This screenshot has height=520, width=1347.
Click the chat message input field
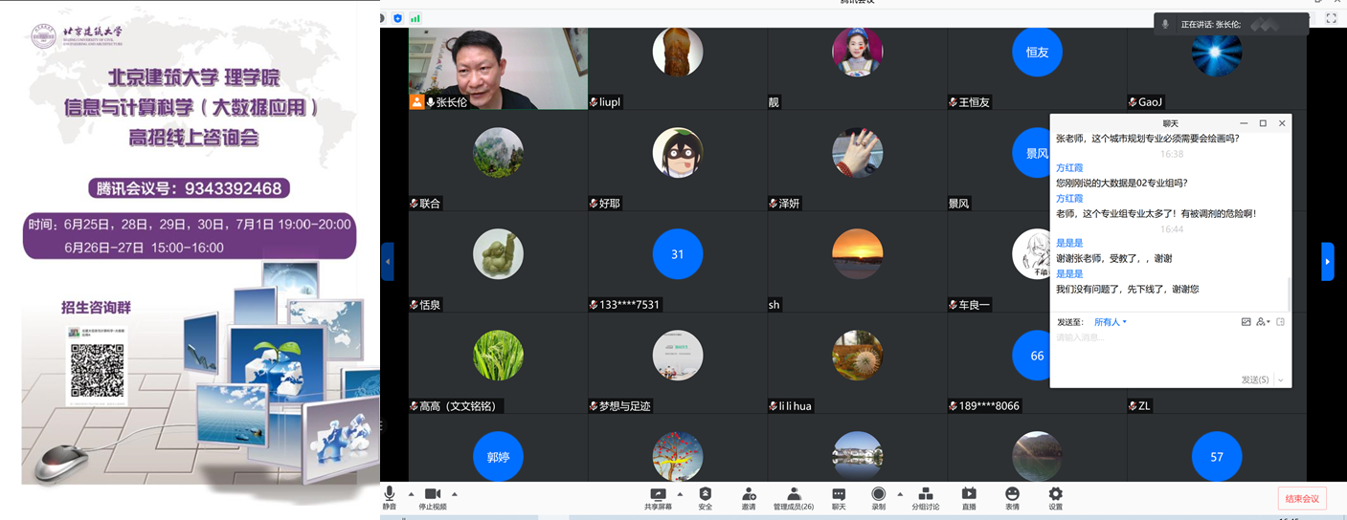pos(1168,349)
